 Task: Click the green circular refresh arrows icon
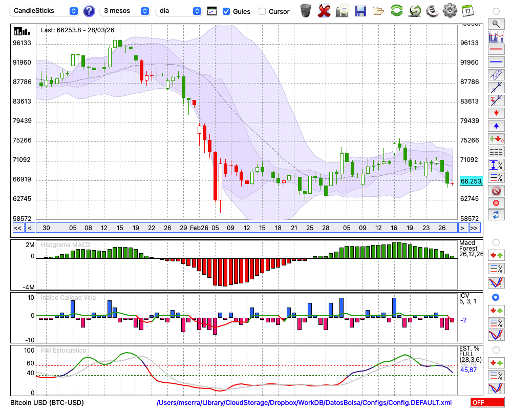pyautogui.click(x=396, y=11)
